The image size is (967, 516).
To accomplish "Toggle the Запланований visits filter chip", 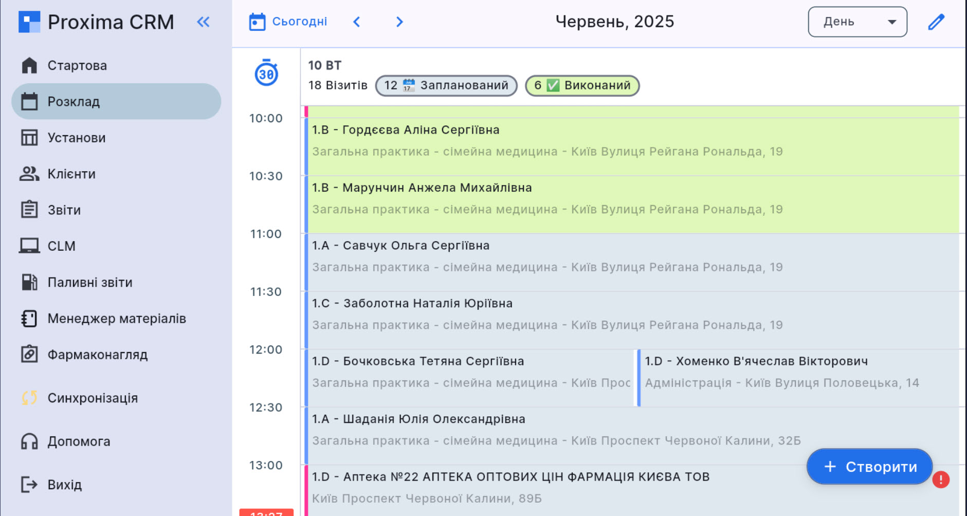I will click(446, 85).
